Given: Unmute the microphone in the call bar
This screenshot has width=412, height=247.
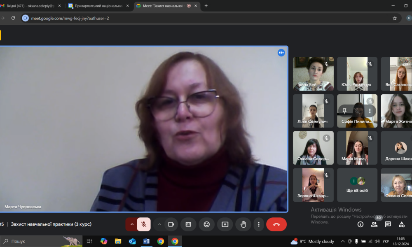Looking at the screenshot, I should (144, 224).
